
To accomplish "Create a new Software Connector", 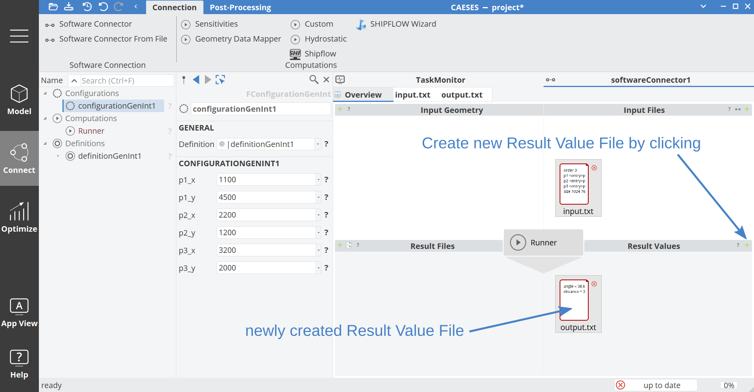I will (x=88, y=24).
